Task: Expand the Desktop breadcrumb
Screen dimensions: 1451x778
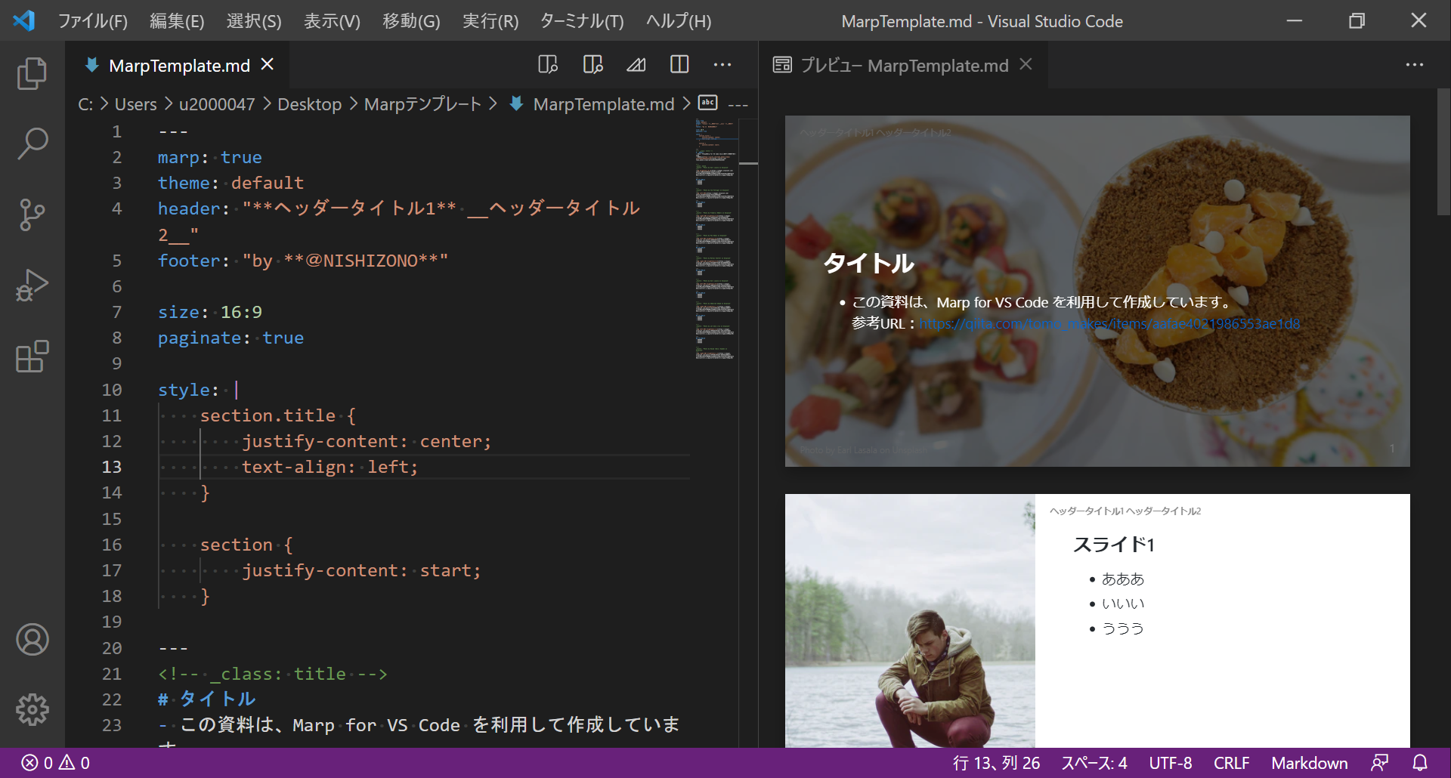Action: coord(310,104)
